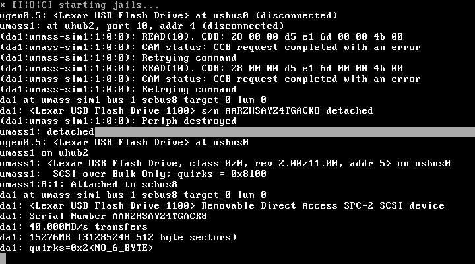Click the '15276MB (31285248 512 byte sectors)' line
Image resolution: width=475 pixels, height=264 pixels.
click(x=118, y=237)
